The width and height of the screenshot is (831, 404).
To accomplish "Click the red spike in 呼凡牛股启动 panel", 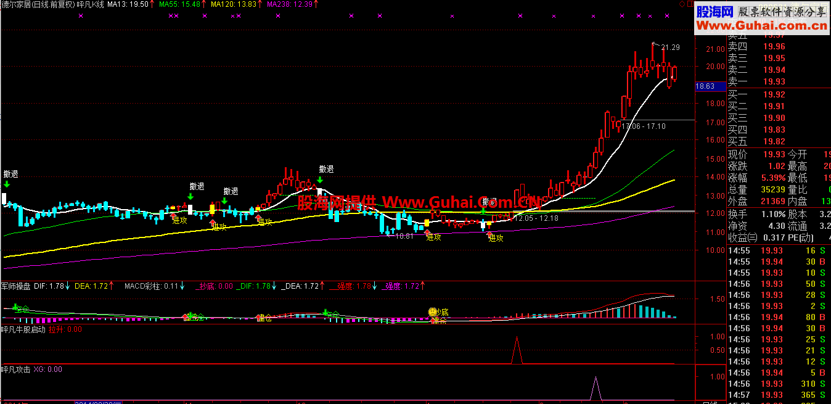I will pyautogui.click(x=517, y=350).
